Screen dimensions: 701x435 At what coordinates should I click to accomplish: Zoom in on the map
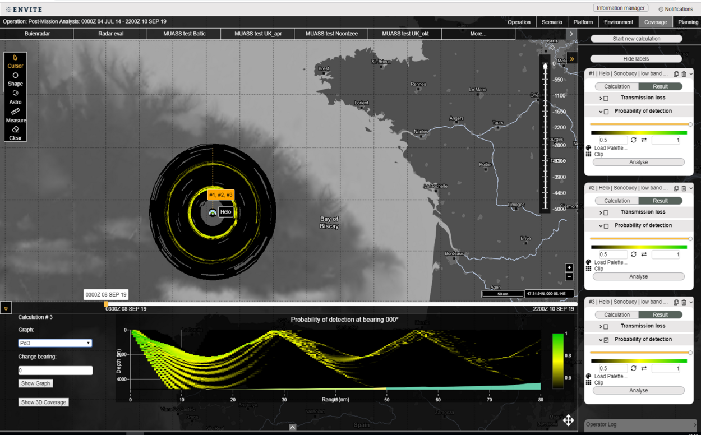point(569,268)
